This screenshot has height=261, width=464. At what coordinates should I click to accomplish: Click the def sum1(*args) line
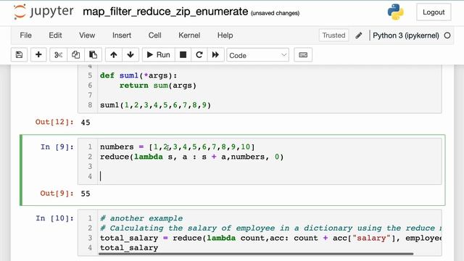(138, 75)
